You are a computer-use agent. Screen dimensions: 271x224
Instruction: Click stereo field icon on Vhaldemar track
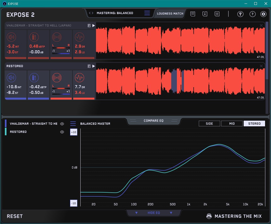point(57,37)
